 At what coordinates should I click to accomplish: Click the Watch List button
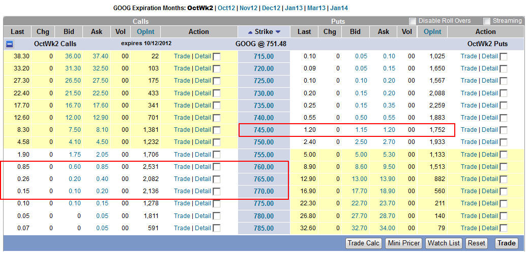click(444, 243)
